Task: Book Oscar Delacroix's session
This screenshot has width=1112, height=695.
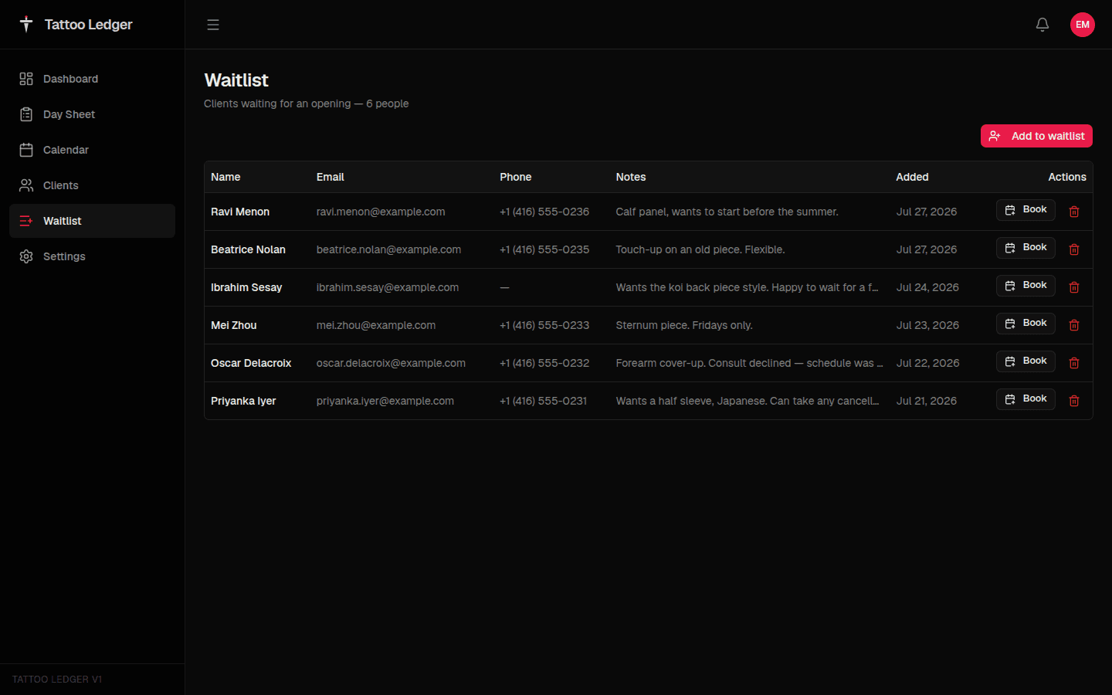Action: [x=1026, y=361]
